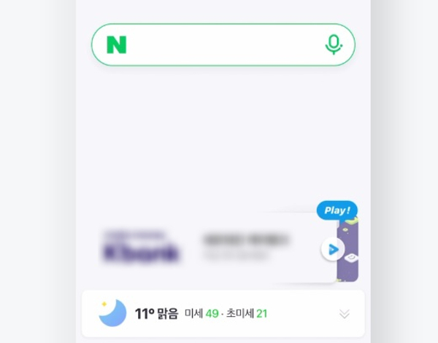Click the crescent moon weather icon
The width and height of the screenshot is (438, 343).
click(113, 313)
